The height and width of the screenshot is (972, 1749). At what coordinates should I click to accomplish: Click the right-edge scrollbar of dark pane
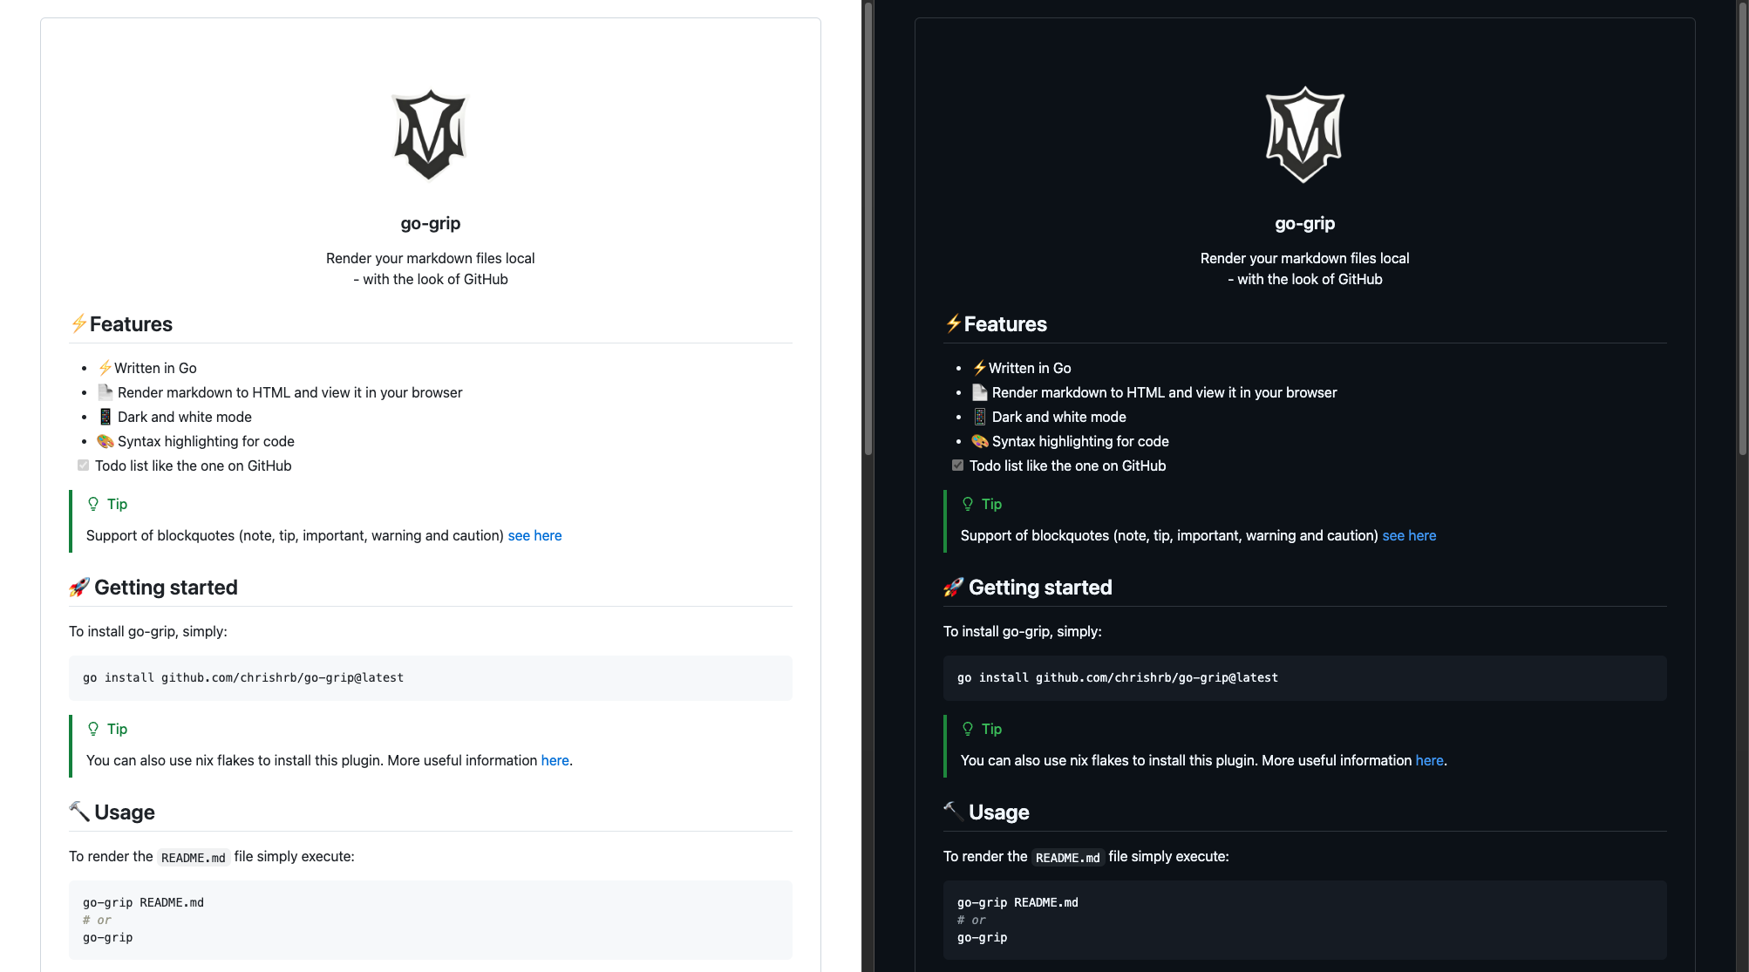coord(1742,227)
